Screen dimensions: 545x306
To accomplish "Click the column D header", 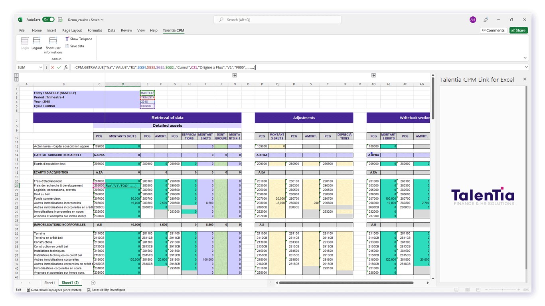I will pos(123,84).
